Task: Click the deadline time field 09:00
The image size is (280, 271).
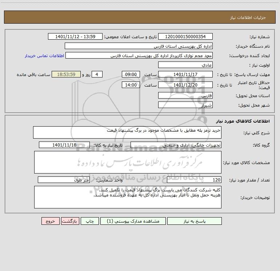Action: tap(131, 74)
